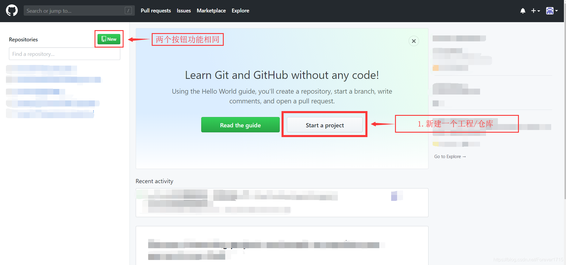Focus the Find a repository field
Image resolution: width=566 pixels, height=265 pixels.
(x=65, y=54)
